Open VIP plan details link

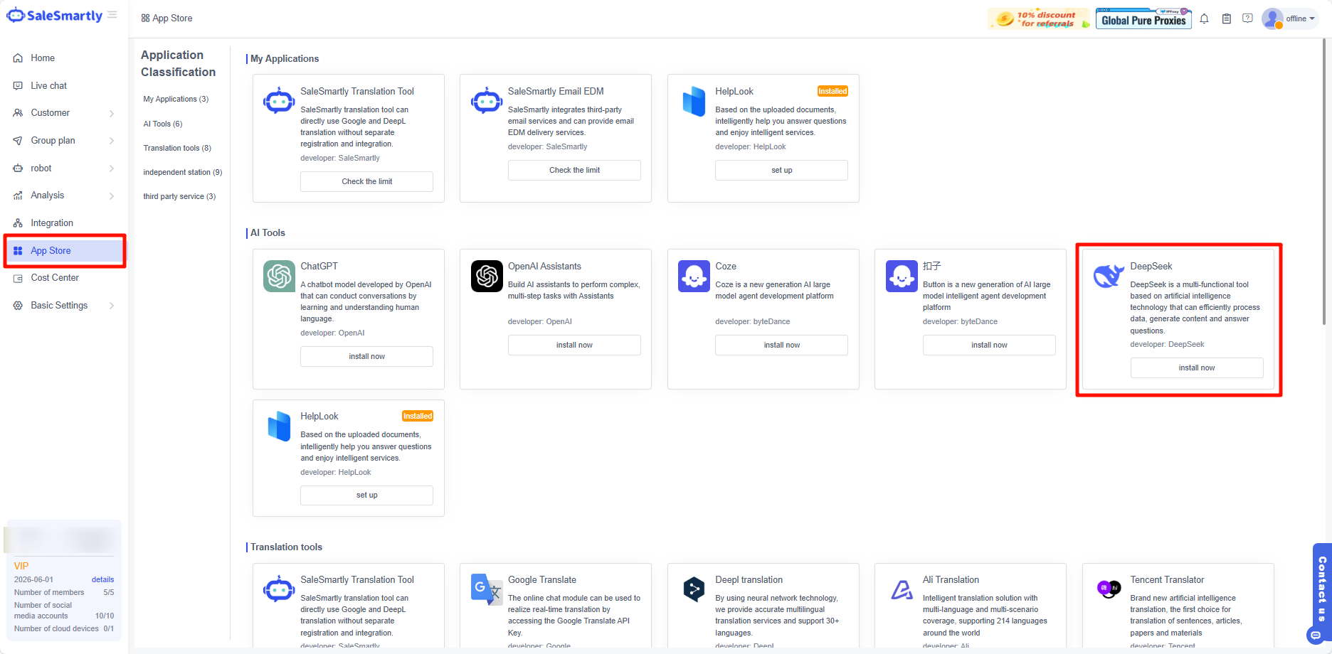click(102, 579)
